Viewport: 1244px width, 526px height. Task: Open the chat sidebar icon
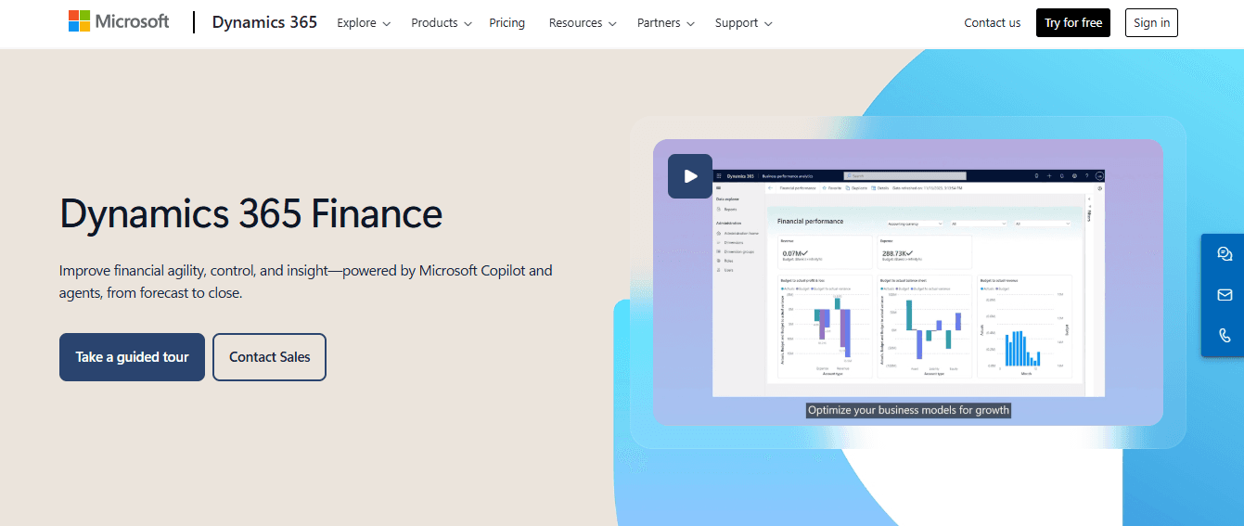1225,254
